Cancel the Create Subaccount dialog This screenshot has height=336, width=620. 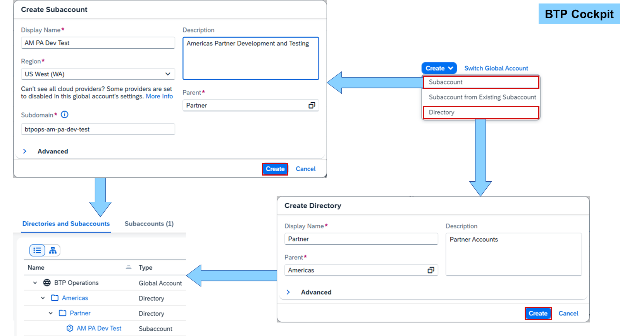coord(306,169)
